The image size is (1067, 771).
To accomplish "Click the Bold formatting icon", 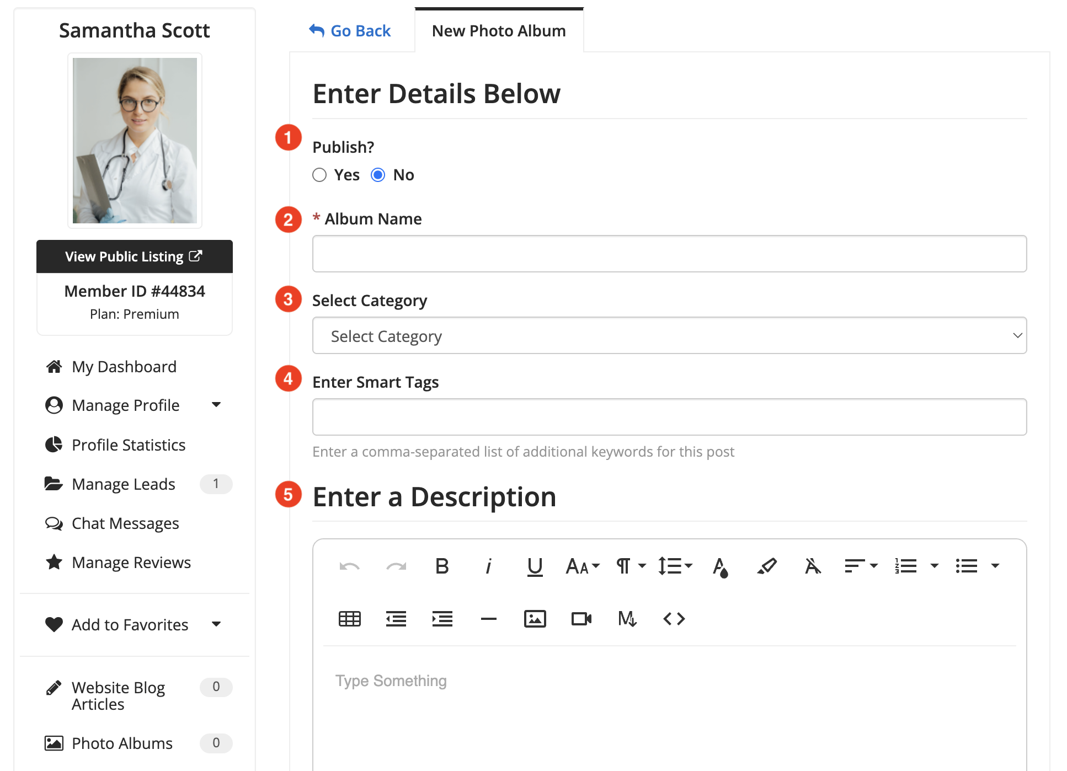I will pyautogui.click(x=442, y=566).
